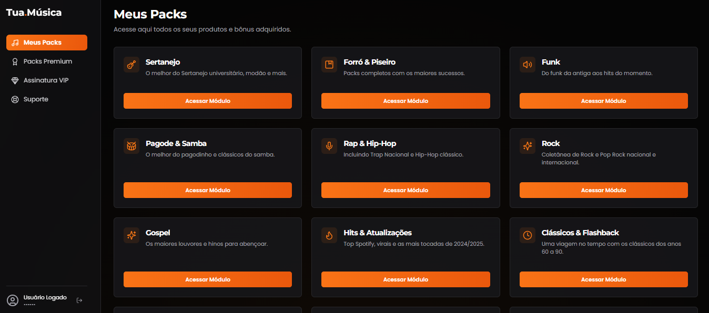Click the microphone icon on Rap & Hip-Hop card
Image resolution: width=709 pixels, height=313 pixels.
[329, 146]
